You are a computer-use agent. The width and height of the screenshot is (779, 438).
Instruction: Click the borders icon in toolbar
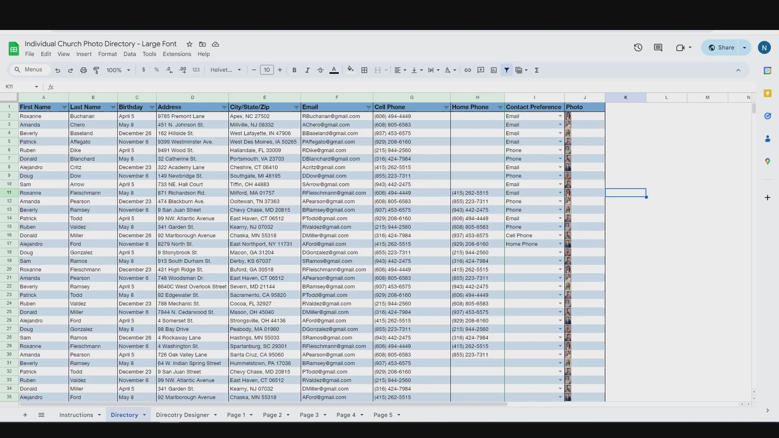click(x=364, y=70)
